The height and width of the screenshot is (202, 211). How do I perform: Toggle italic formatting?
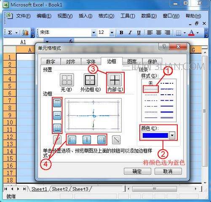(x=130, y=33)
